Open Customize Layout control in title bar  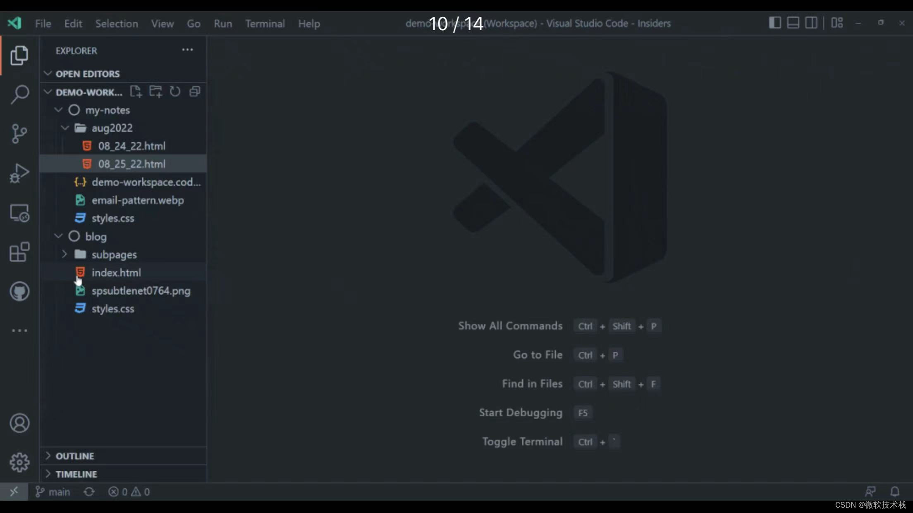click(x=837, y=23)
